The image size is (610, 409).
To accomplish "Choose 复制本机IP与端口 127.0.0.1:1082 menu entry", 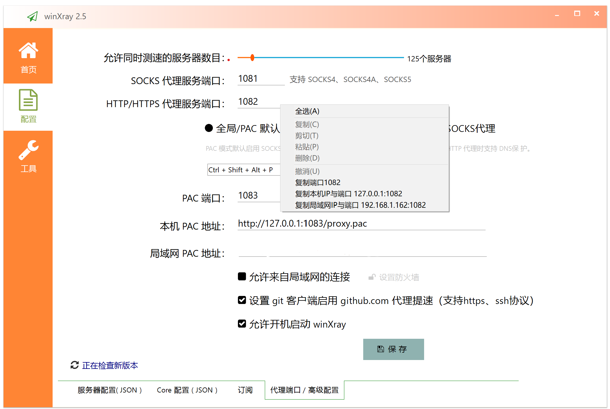I will [x=348, y=194].
